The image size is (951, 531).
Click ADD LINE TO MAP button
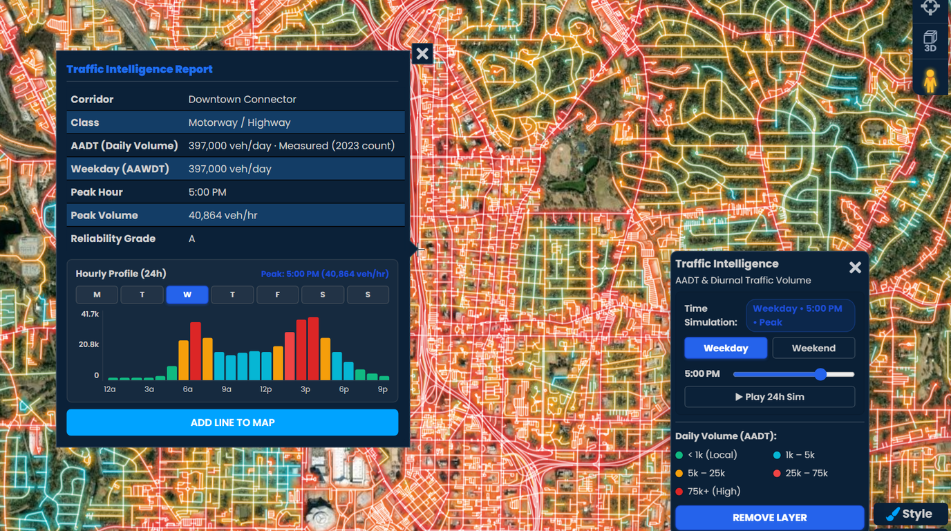(232, 422)
